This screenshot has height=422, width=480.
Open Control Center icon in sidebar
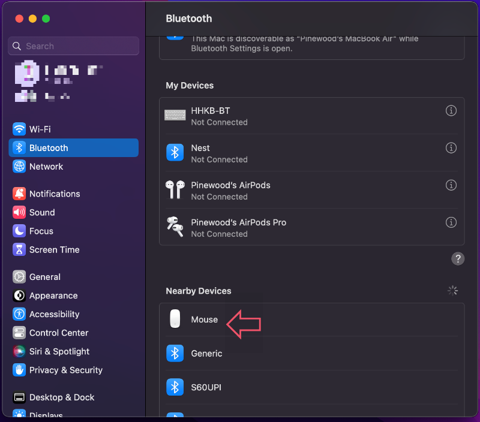[19, 333]
